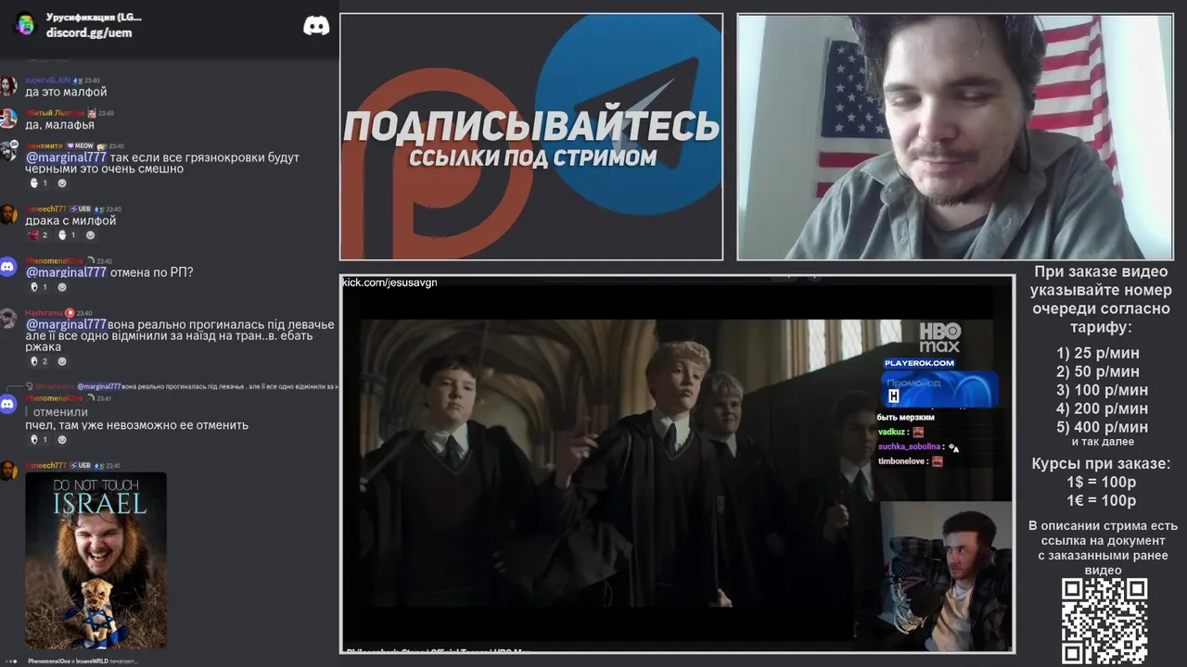Add reaction smiley under 'пчел, там уже невозможно'
Image resolution: width=1187 pixels, height=667 pixels.
coord(62,440)
